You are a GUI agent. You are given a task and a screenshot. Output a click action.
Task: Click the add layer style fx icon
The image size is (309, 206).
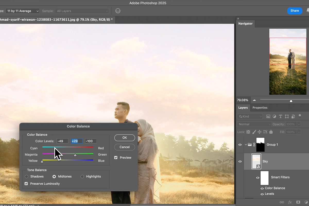tap(290, 202)
